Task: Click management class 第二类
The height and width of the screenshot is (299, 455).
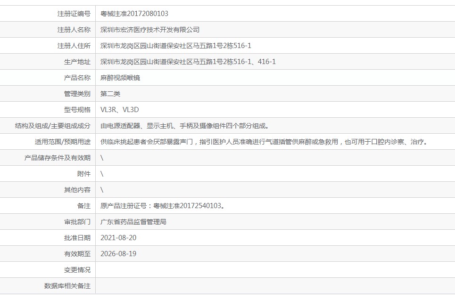Action: [x=110, y=94]
